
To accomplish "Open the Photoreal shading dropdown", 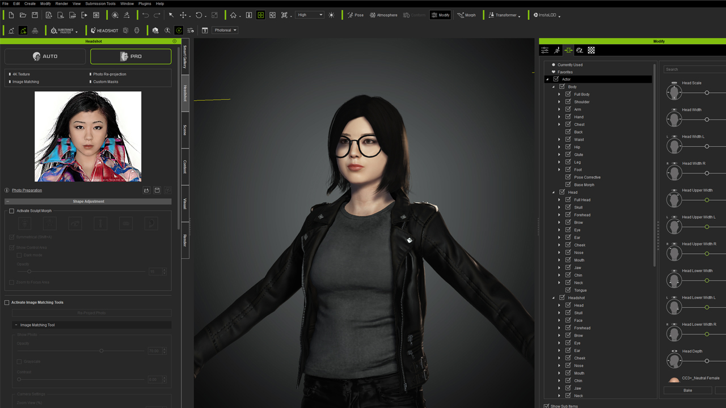I will [x=225, y=30].
